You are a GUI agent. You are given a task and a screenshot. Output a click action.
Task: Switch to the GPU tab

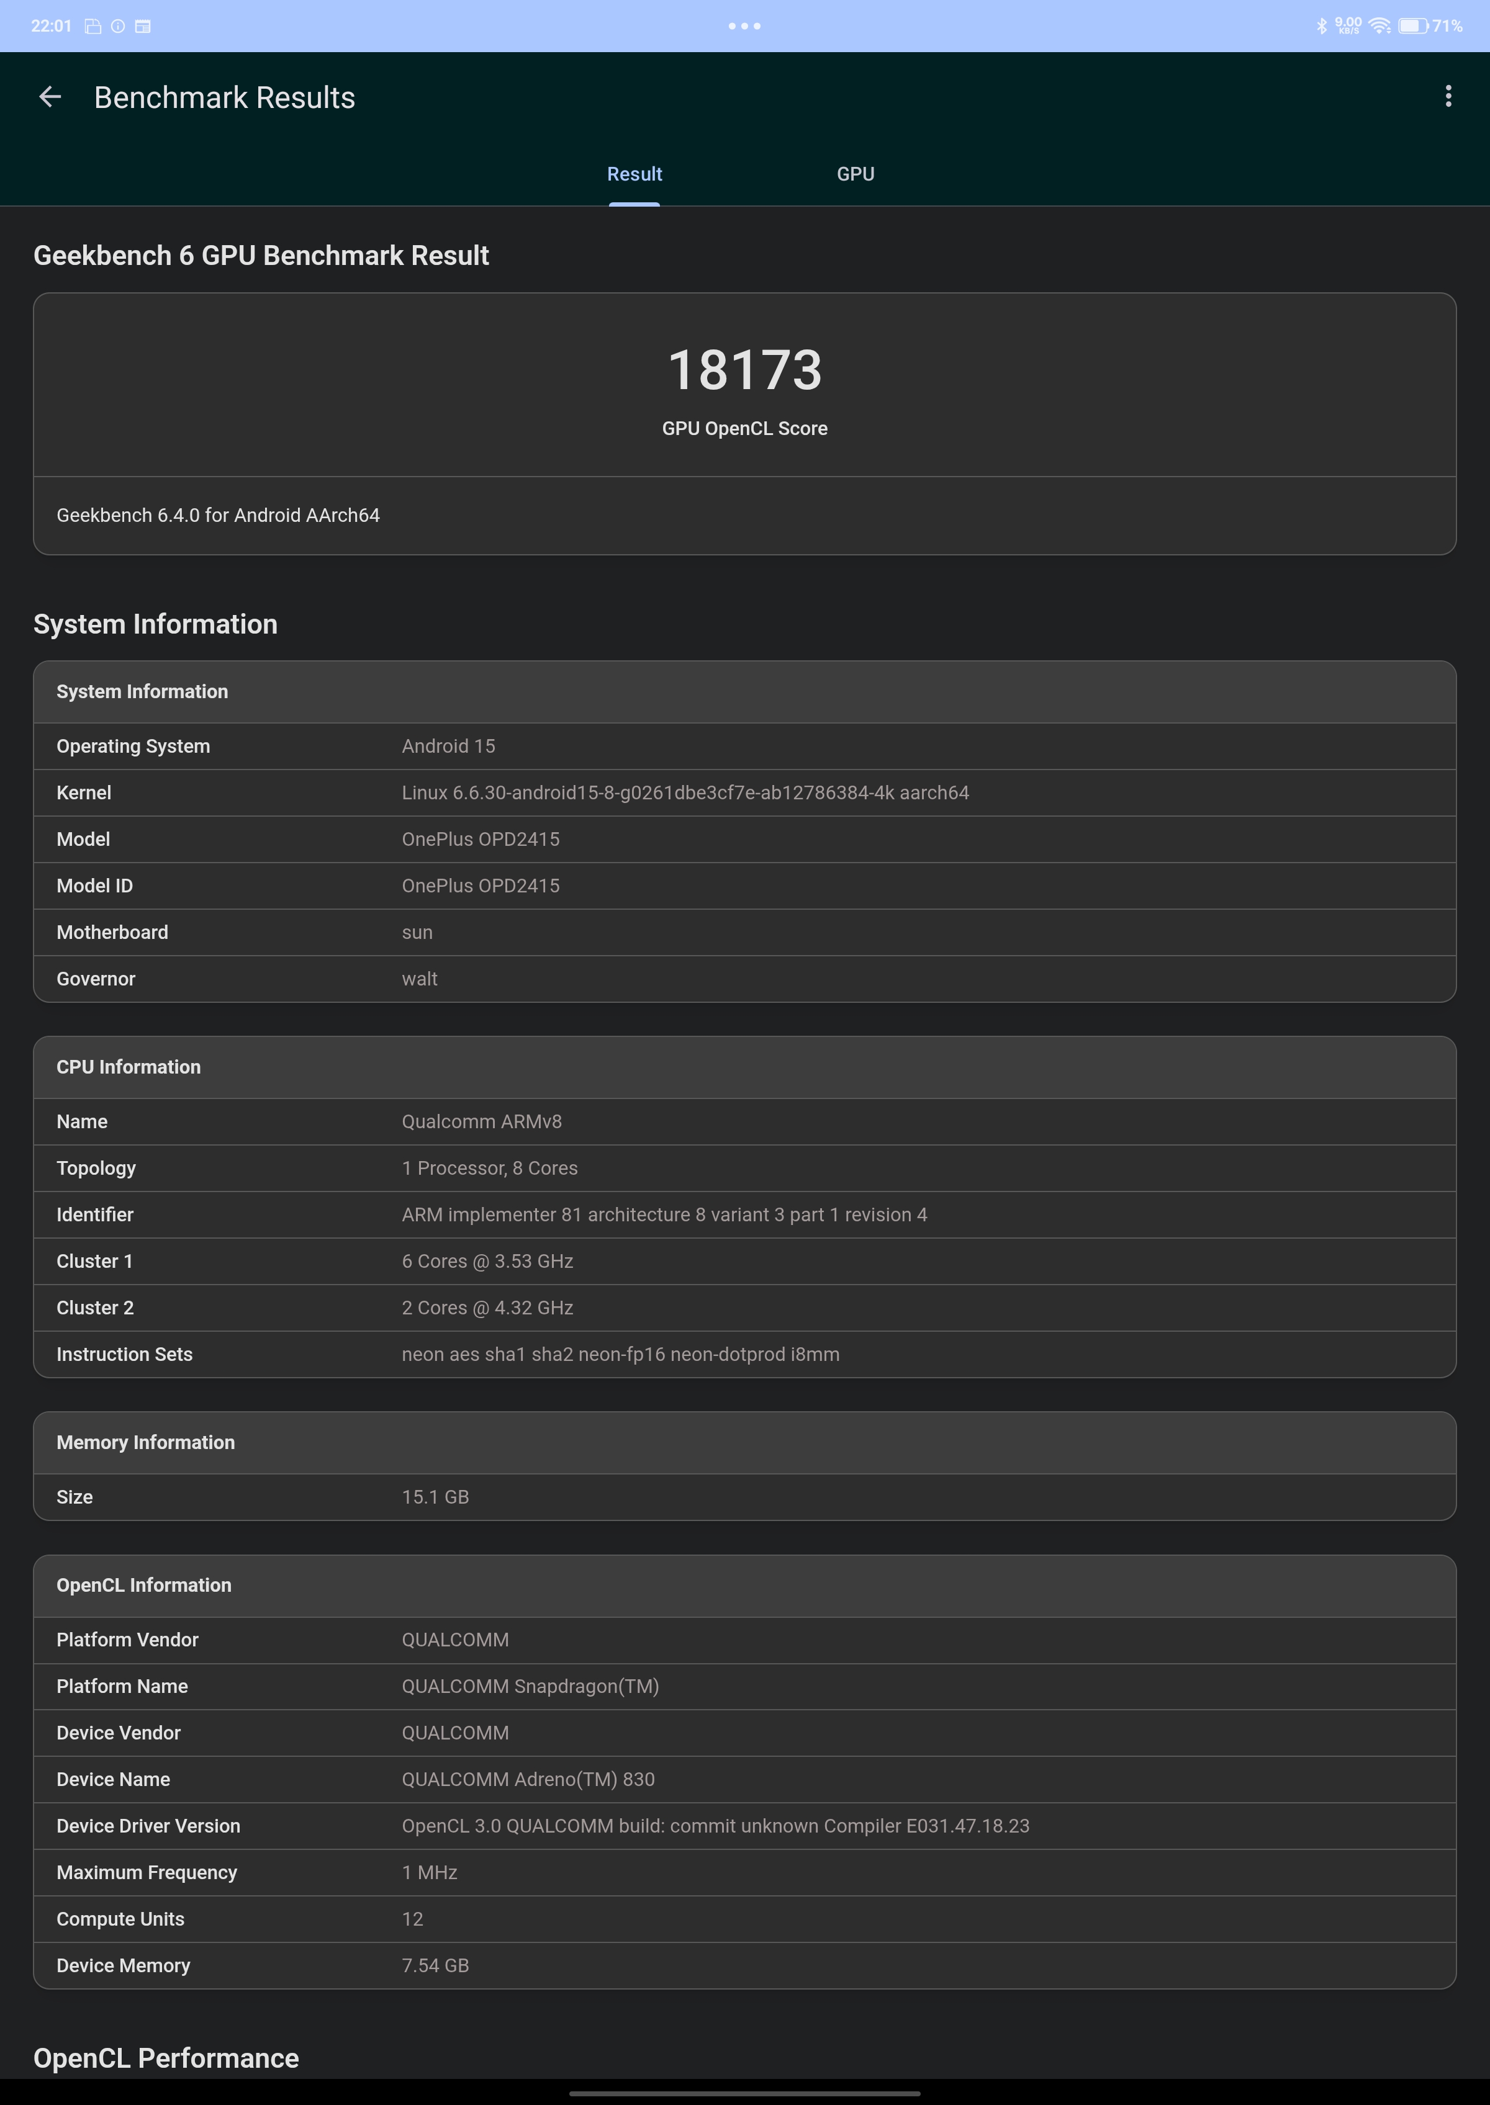(855, 173)
